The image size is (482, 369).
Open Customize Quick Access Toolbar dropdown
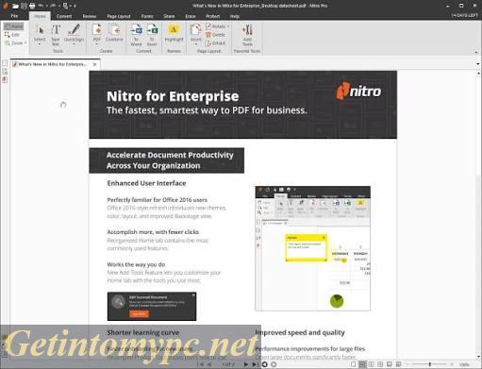(x=75, y=6)
